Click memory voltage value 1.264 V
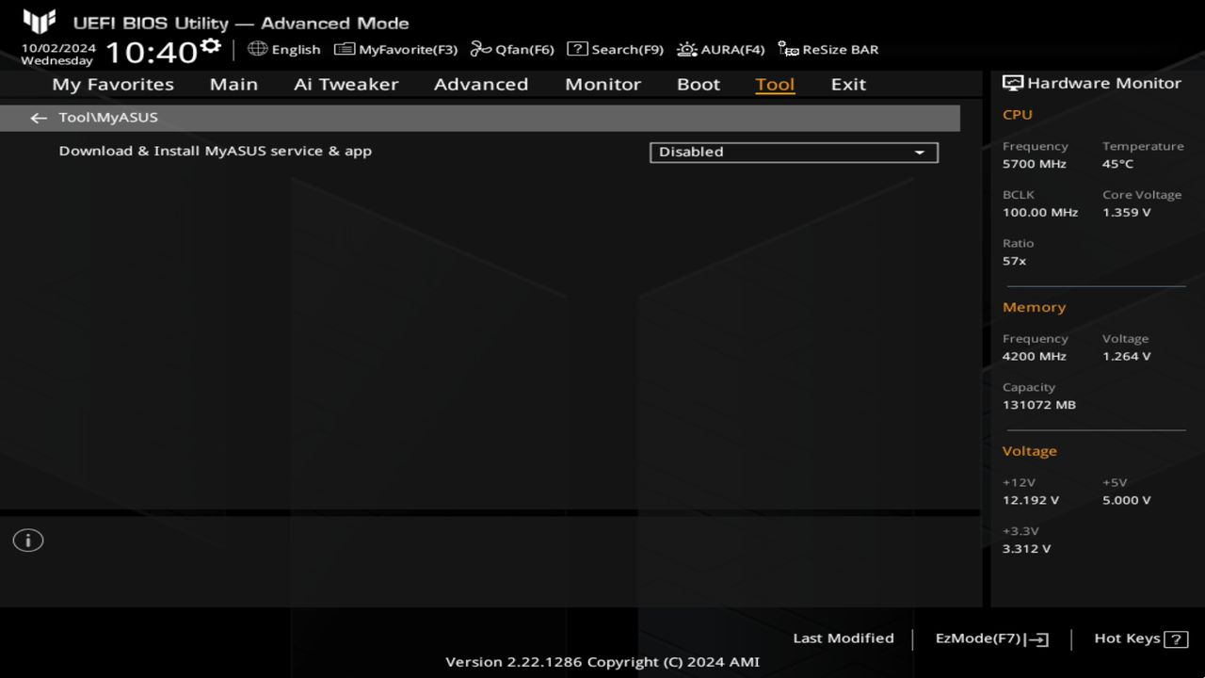 (1126, 357)
